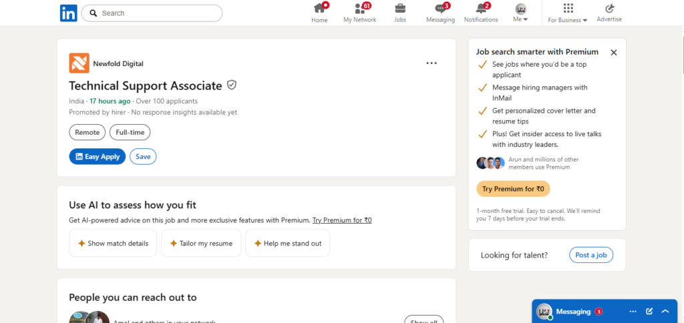Expand the Messaging panel with the chevron
The width and height of the screenshot is (684, 323).
point(665,311)
